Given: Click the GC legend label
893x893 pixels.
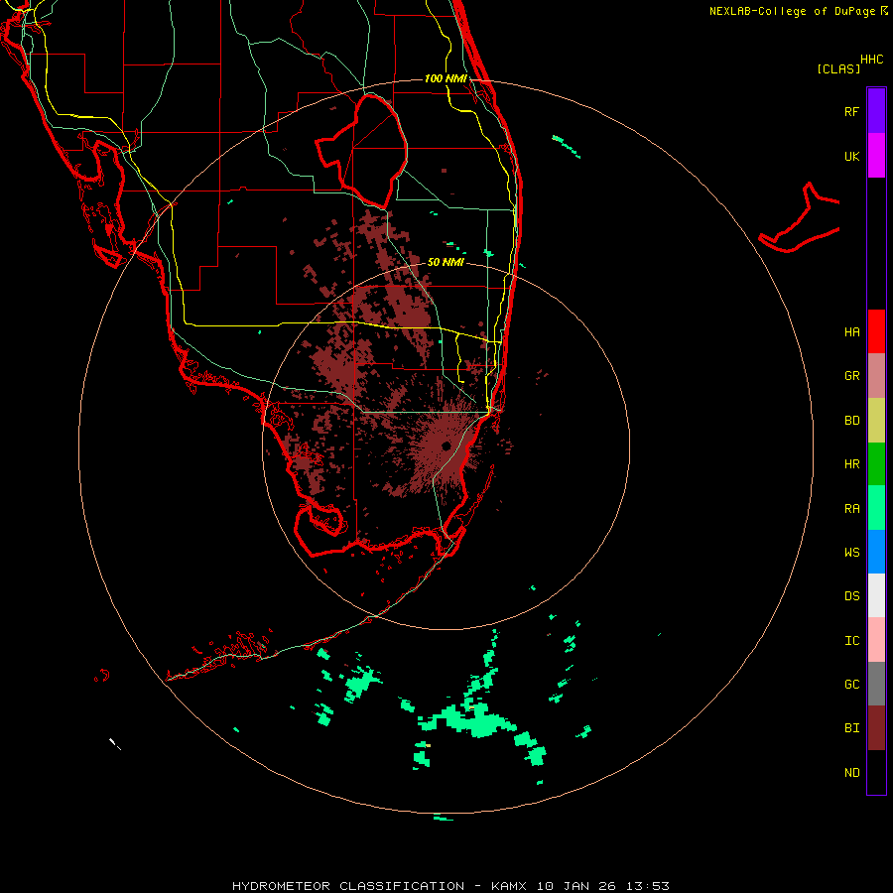Looking at the screenshot, I should [851, 685].
